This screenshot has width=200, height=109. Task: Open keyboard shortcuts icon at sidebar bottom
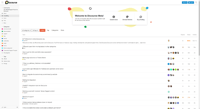coord(17,107)
